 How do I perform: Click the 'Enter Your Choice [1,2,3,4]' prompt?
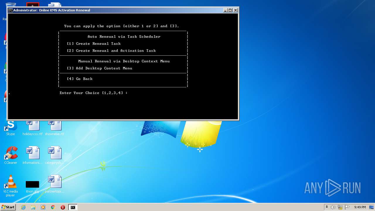[x=94, y=93]
